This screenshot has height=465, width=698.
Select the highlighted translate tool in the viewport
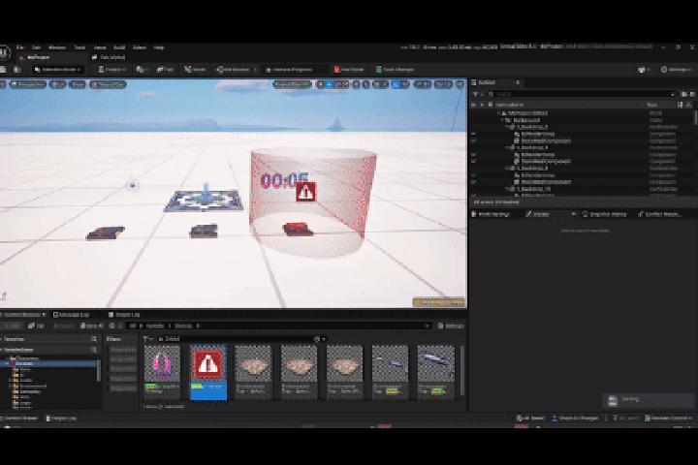(329, 84)
